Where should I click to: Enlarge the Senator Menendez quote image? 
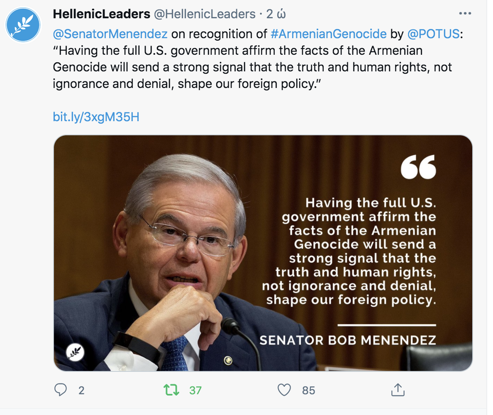(263, 253)
